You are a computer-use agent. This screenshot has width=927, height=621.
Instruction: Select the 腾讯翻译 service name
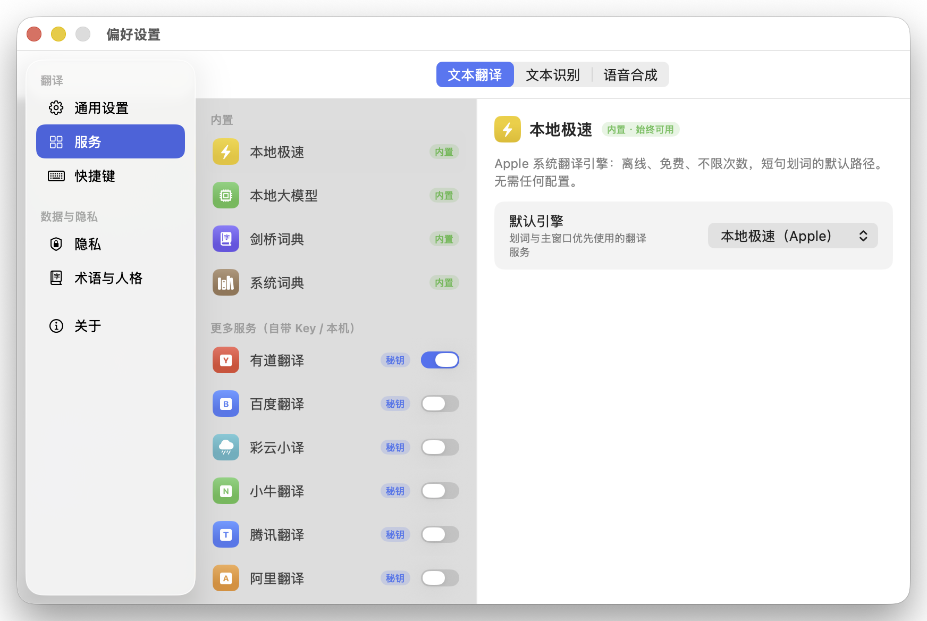[277, 535]
